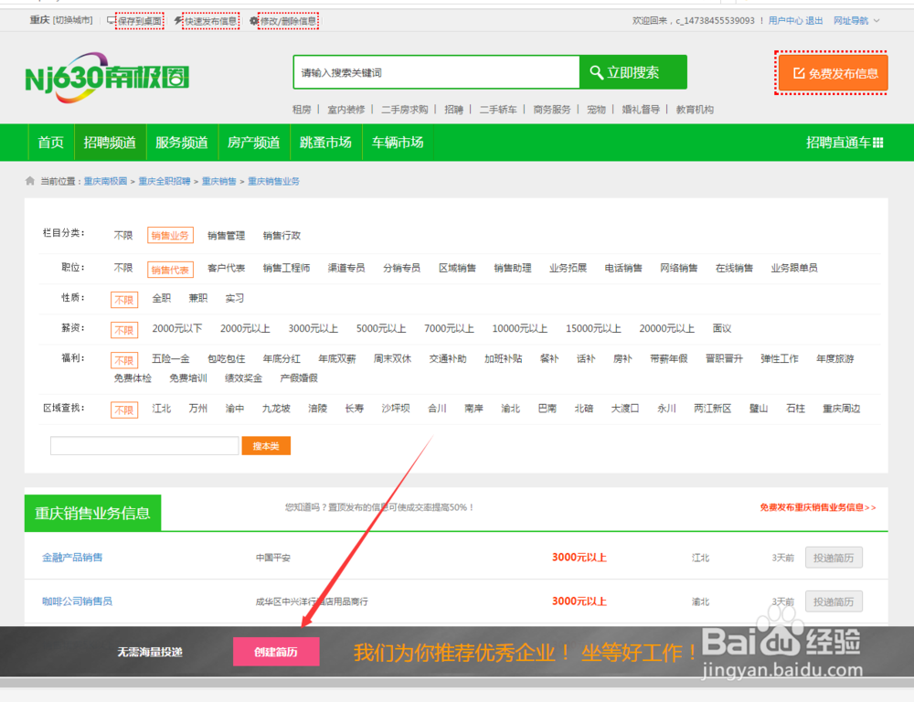Click inside the keyword search input box
The width and height of the screenshot is (914, 702).
pyautogui.click(x=430, y=71)
